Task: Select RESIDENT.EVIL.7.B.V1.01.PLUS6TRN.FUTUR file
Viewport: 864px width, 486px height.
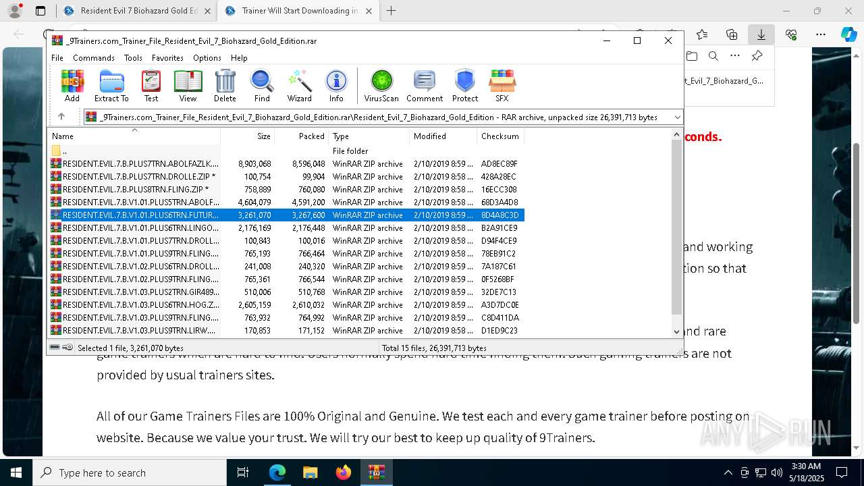Action: pyautogui.click(x=286, y=215)
